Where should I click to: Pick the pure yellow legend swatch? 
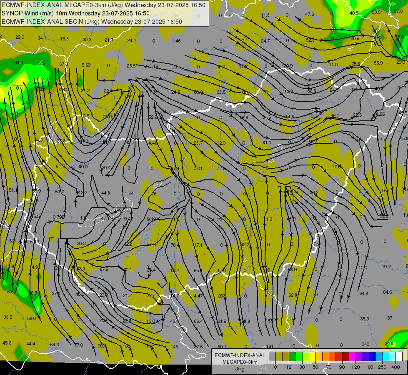[312, 356]
